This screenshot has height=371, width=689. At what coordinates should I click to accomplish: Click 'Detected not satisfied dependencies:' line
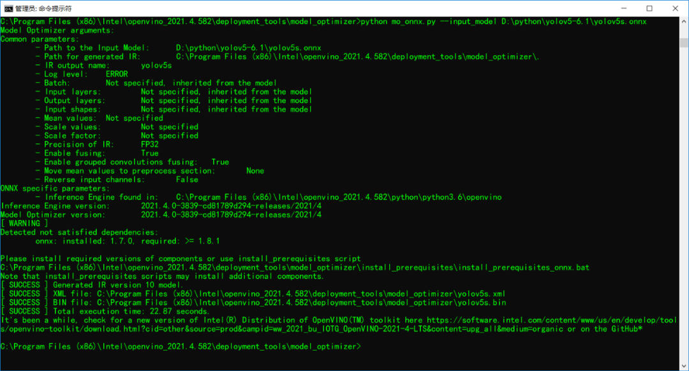click(79, 232)
